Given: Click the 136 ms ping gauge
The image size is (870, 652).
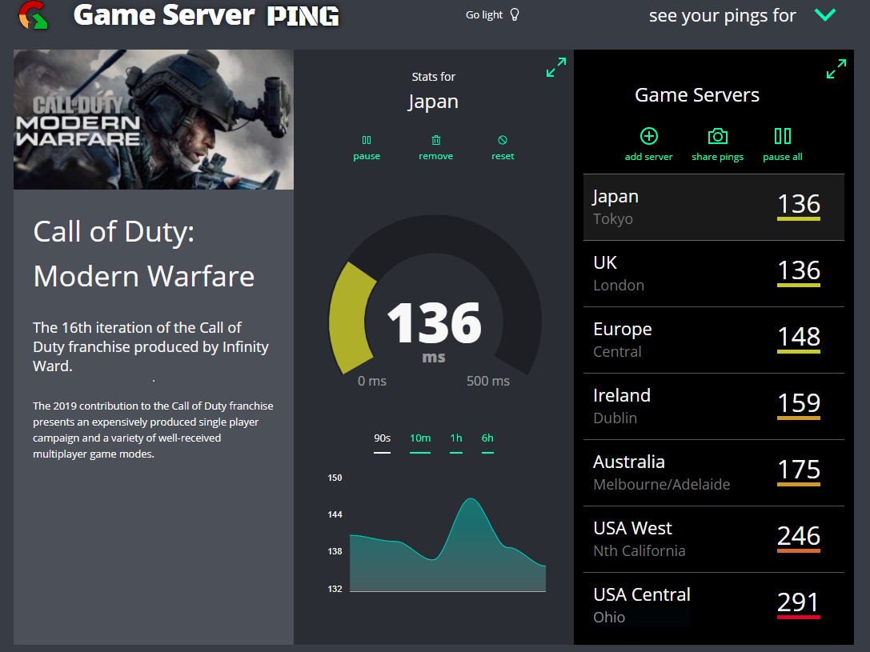Looking at the screenshot, I should pyautogui.click(x=435, y=324).
